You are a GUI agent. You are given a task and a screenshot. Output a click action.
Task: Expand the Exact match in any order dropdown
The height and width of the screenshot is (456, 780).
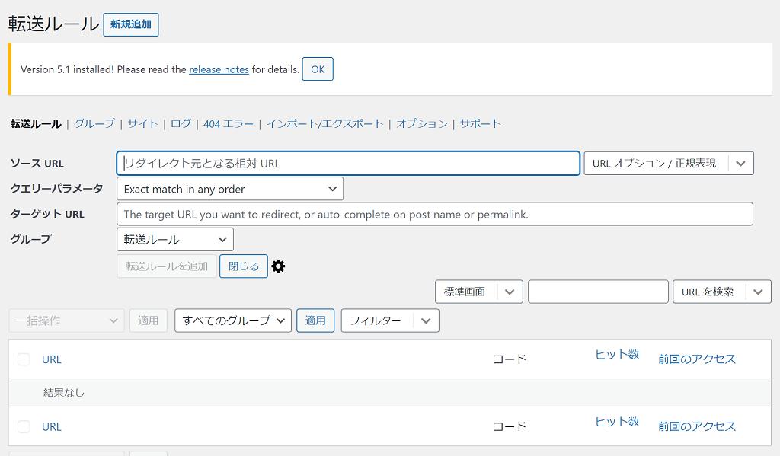[x=230, y=189]
